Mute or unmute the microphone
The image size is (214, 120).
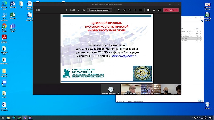(x=154, y=10)
